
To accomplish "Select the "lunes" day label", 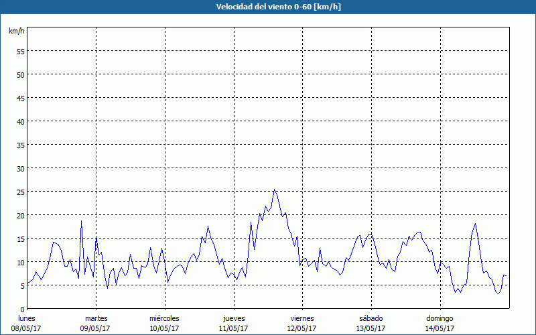I will (27, 318).
